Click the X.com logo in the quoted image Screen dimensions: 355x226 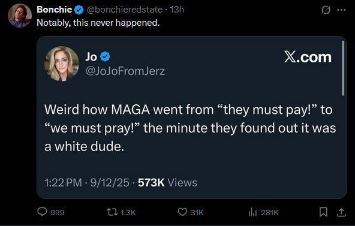(x=308, y=57)
